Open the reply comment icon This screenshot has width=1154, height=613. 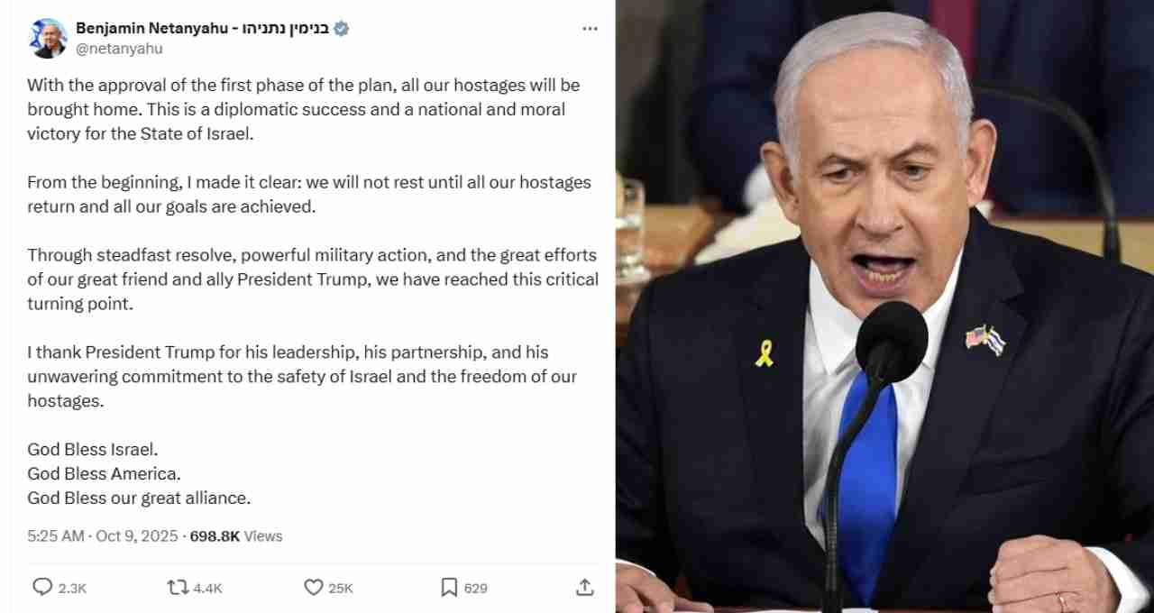coord(42,587)
